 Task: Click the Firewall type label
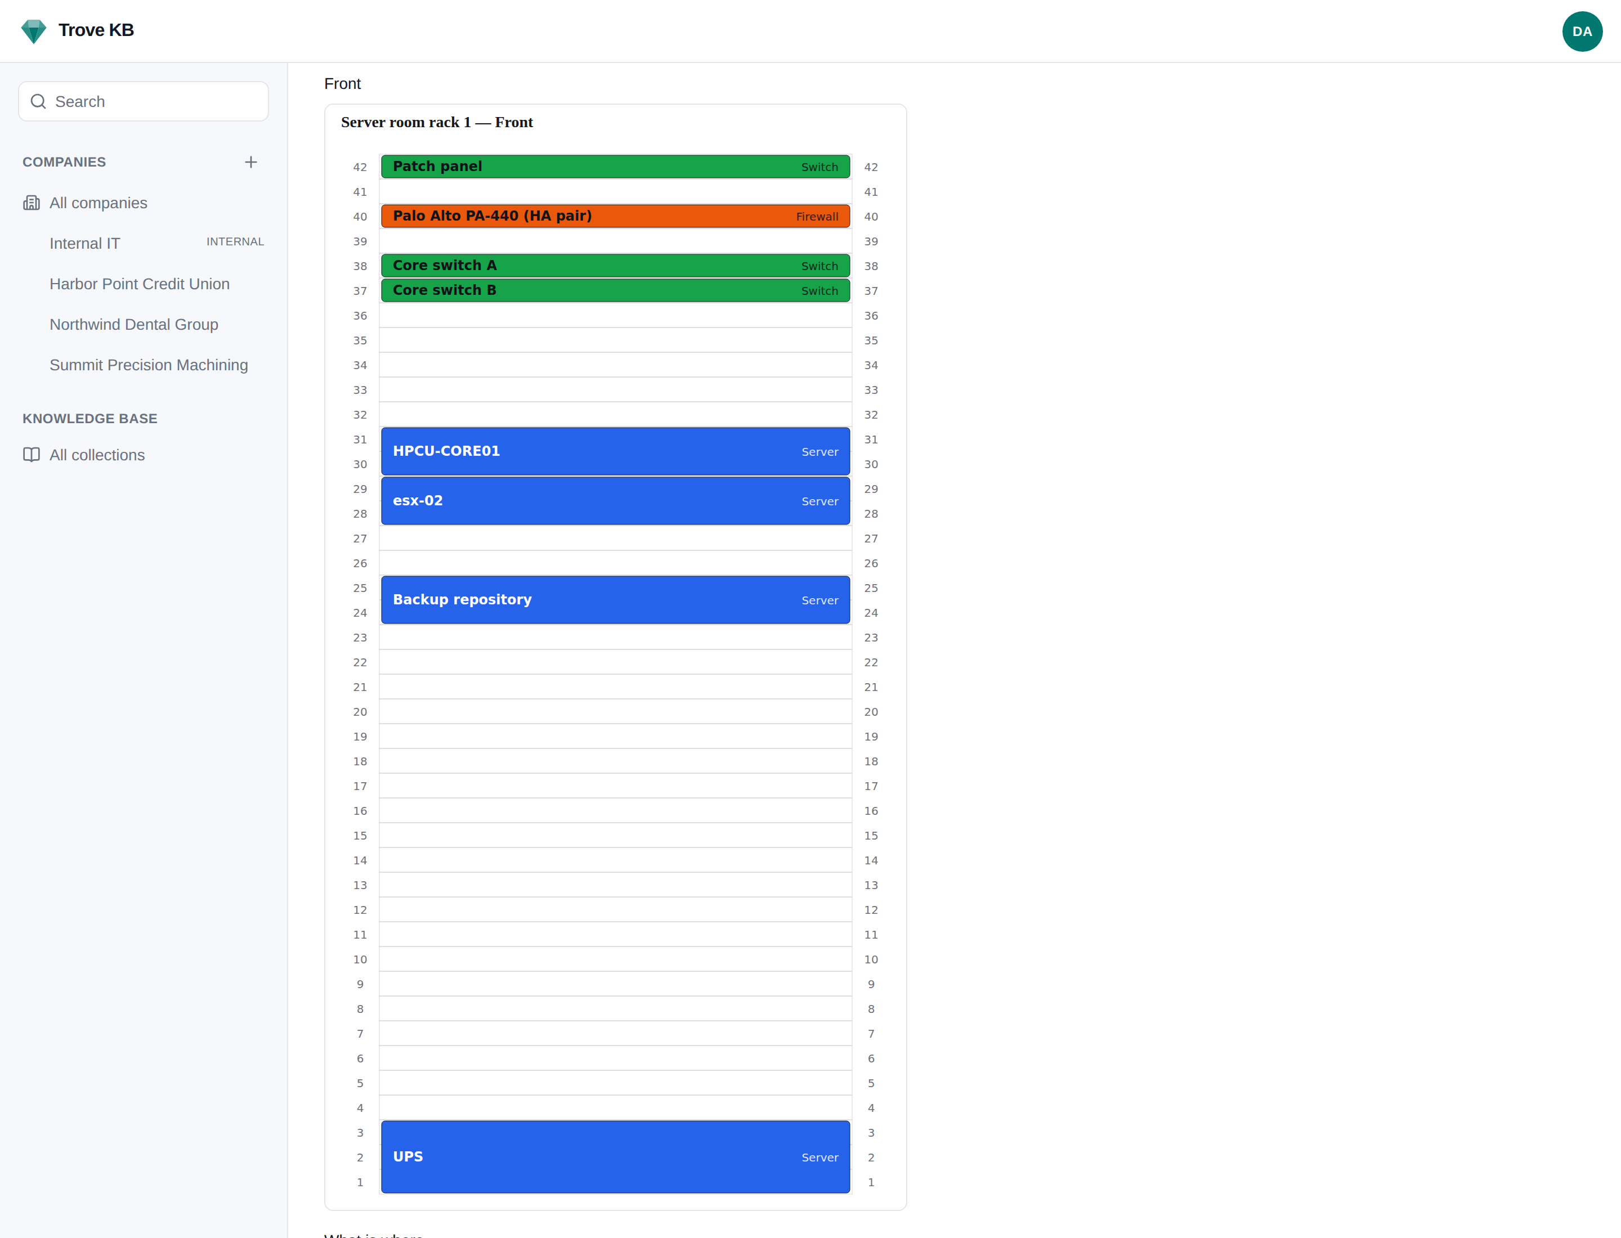[x=817, y=217]
